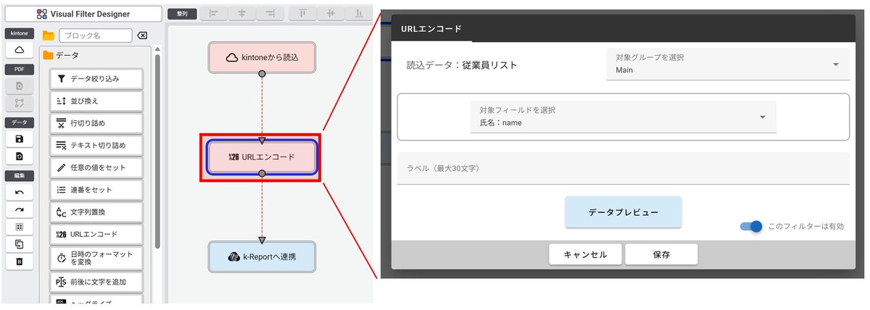
Task: Select the URLエンコード node on canvas
Action: pos(262,156)
